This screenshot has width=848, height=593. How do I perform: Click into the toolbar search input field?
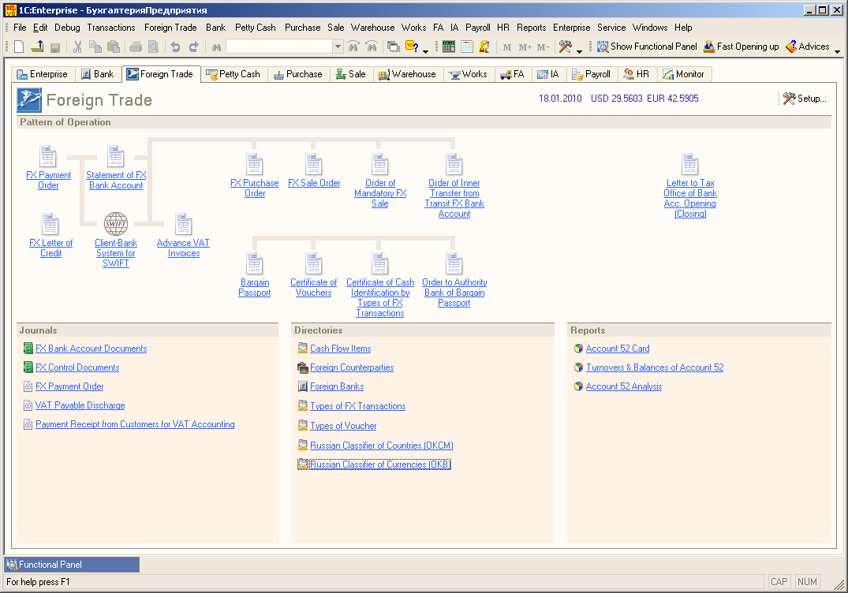point(278,47)
